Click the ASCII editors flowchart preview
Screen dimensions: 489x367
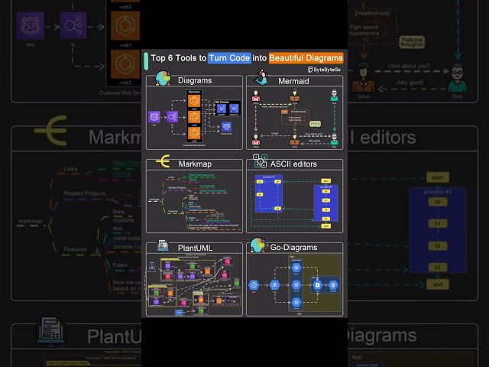coord(294,201)
